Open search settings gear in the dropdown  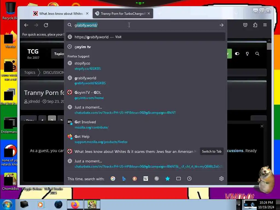click(x=221, y=179)
